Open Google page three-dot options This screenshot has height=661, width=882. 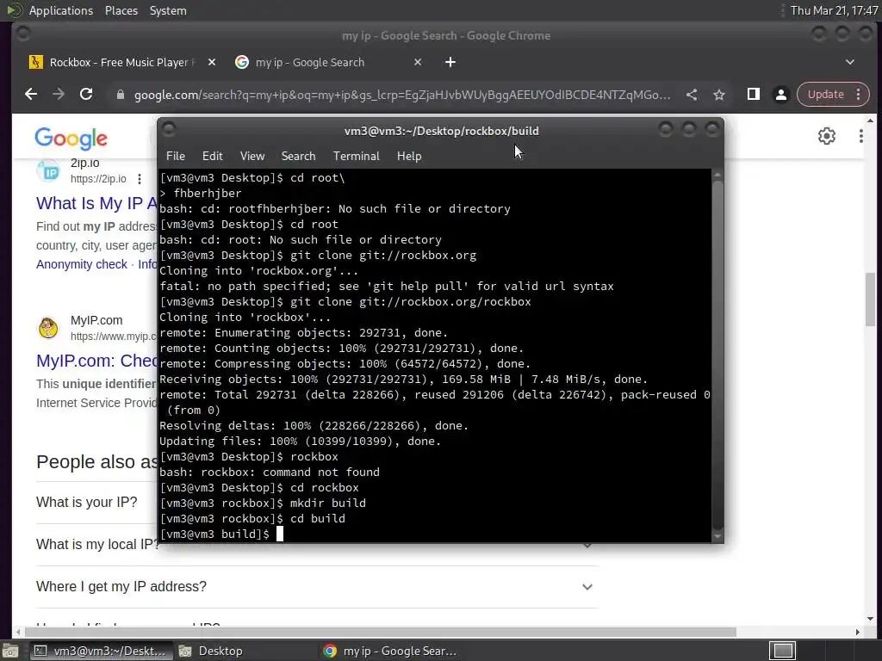click(x=861, y=136)
